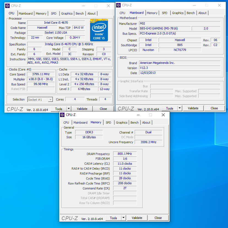Click the Bus Speed value '99.98 MHz'
Image resolution: width=228 pixels, height=228 pixels.
(41, 84)
